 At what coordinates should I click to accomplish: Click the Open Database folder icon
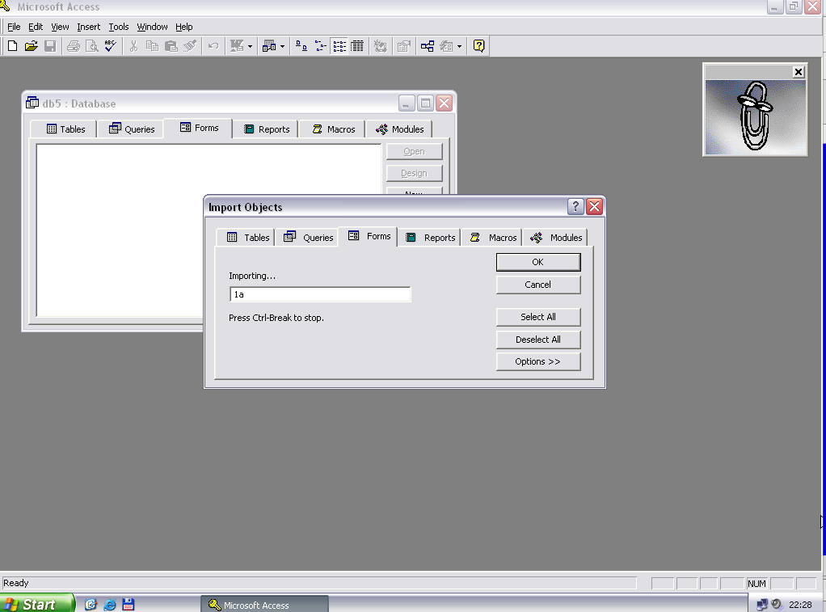[31, 46]
